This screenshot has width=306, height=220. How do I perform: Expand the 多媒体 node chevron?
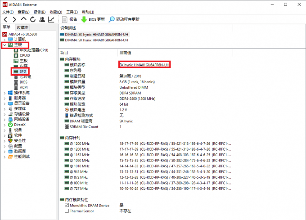coord(4,109)
